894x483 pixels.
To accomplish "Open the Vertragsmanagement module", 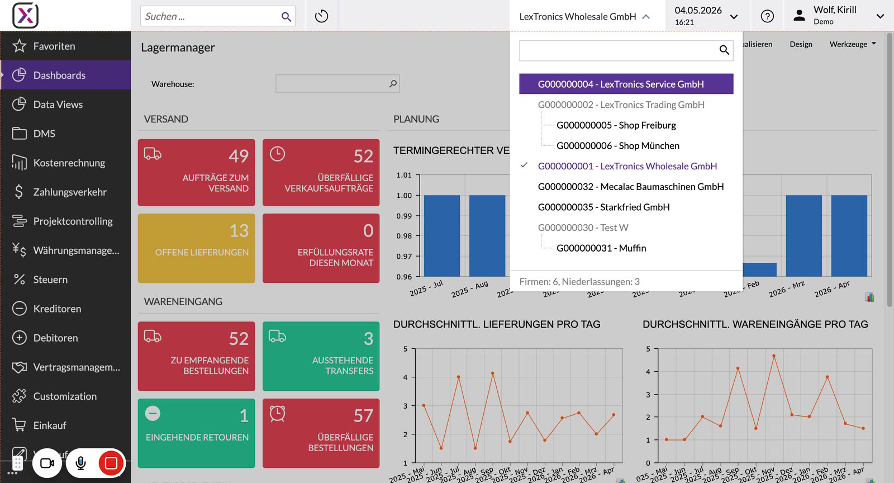I will coord(65,367).
